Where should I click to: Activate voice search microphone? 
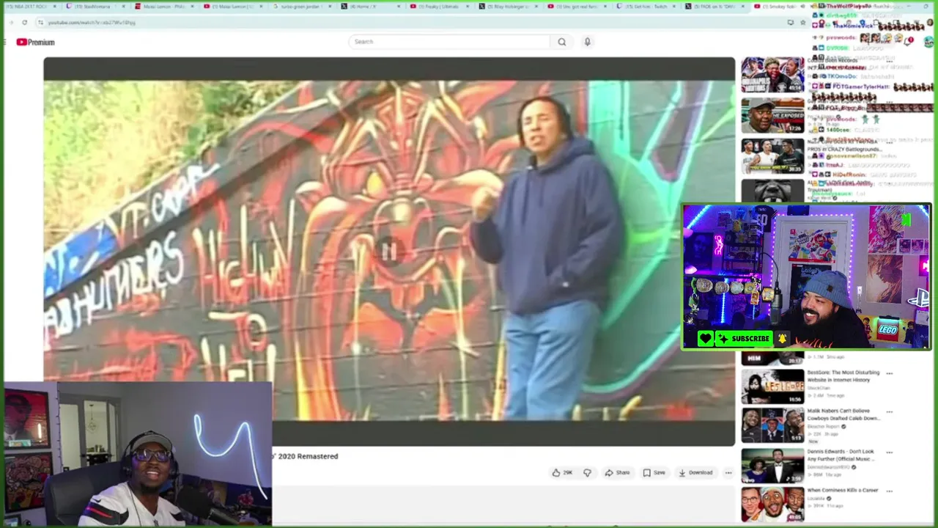pos(587,42)
